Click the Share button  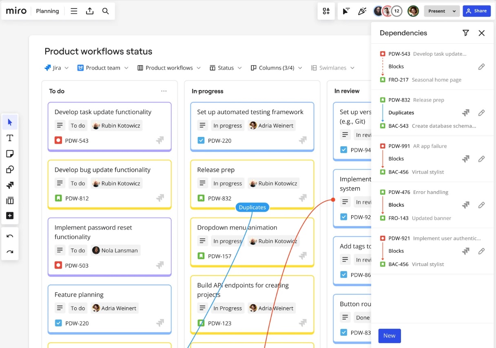coord(477,11)
